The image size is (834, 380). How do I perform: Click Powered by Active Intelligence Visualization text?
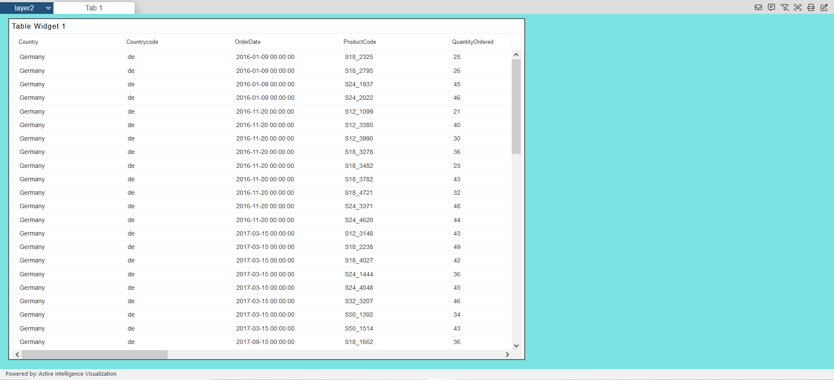61,373
